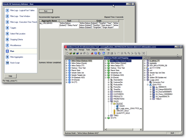186x138 pixels.
Task: Select QUANTITY_SOLD column under SALES
Action: click(123, 113)
